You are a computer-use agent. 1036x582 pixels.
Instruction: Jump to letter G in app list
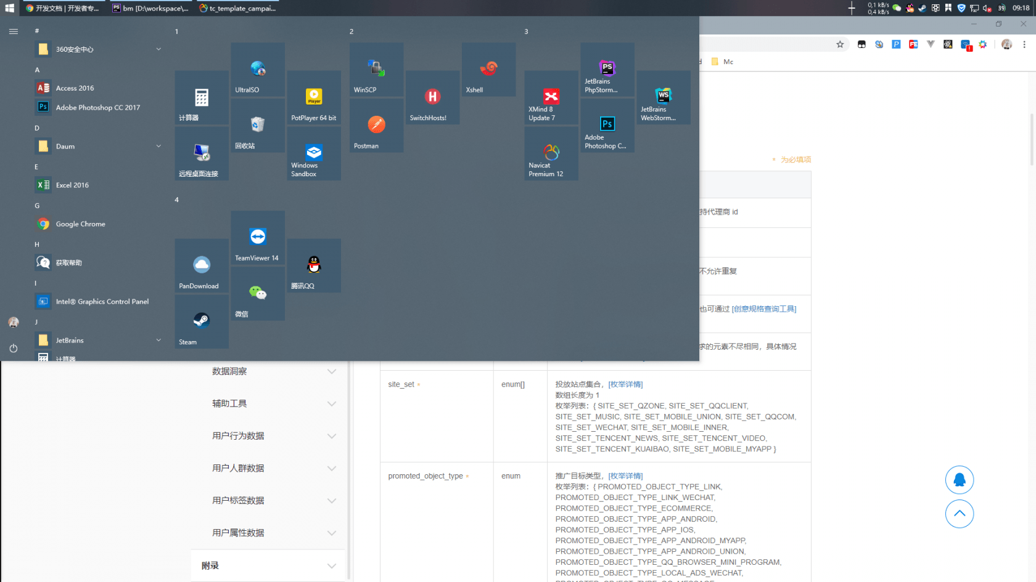tap(37, 206)
